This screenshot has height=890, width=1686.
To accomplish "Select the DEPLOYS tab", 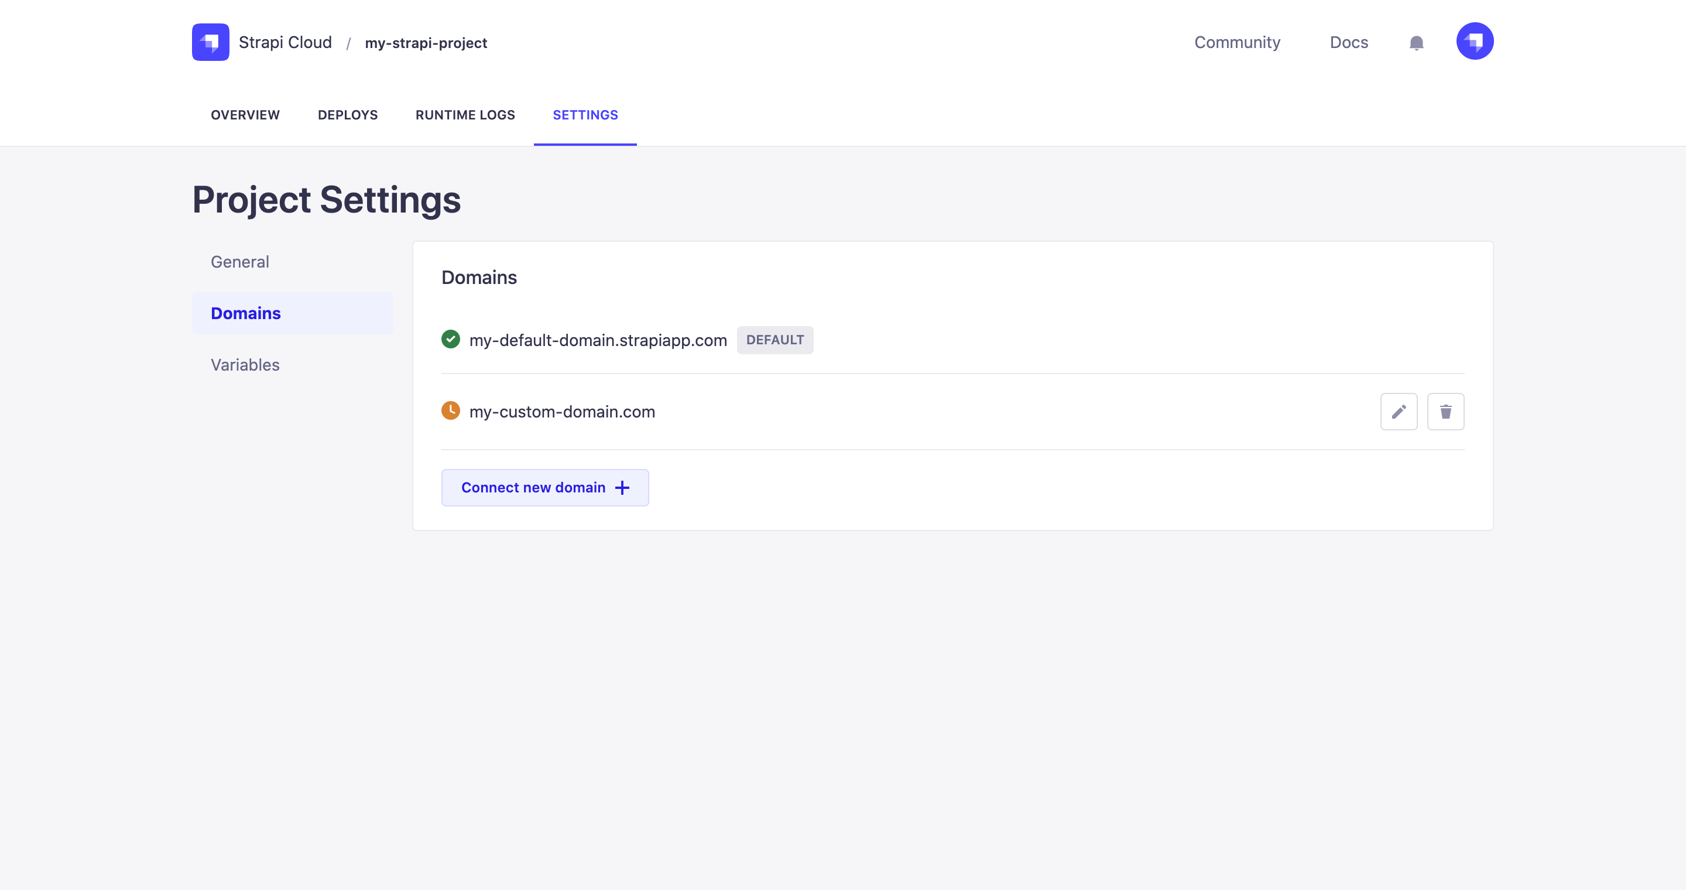I will (347, 114).
